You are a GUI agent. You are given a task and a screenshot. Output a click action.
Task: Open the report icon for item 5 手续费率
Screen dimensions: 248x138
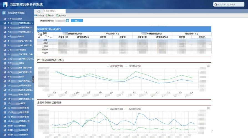(x=5, y=50)
